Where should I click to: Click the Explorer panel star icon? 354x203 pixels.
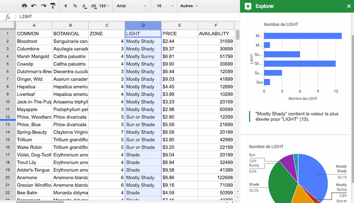point(248,7)
